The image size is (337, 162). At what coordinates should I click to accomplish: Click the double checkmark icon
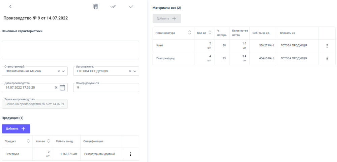(x=113, y=7)
